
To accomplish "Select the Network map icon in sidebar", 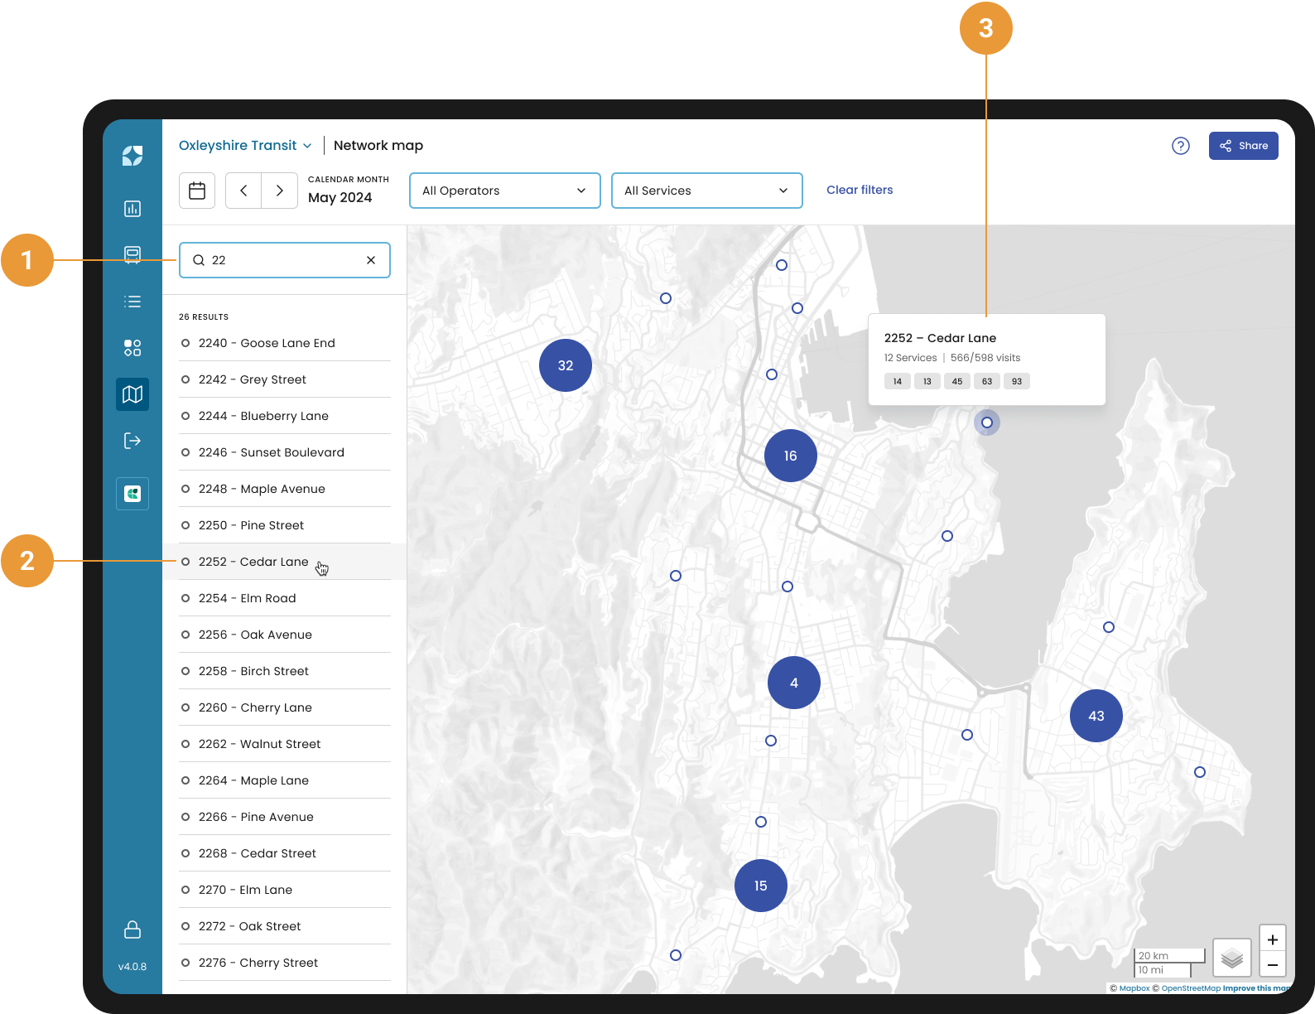I will pos(132,394).
